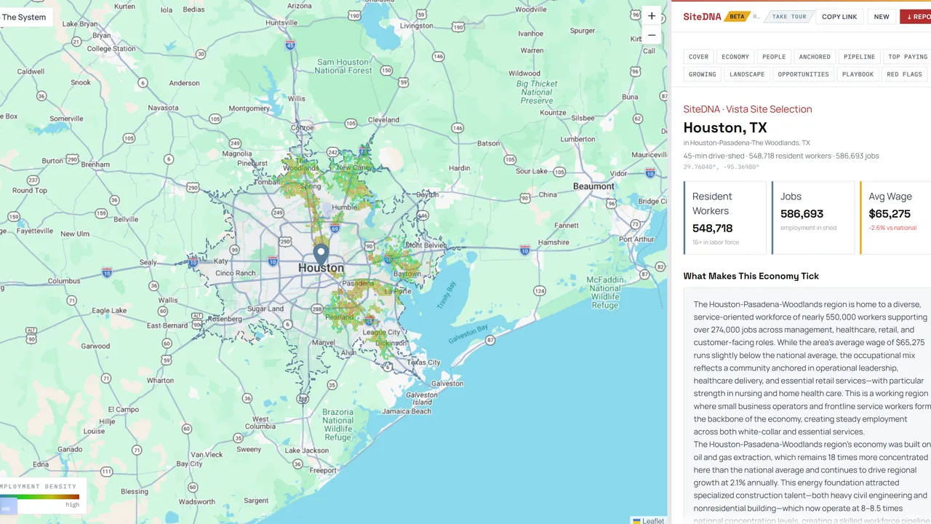This screenshot has height=524, width=931.
Task: Click the Beaumont label on the map
Action: pos(594,186)
